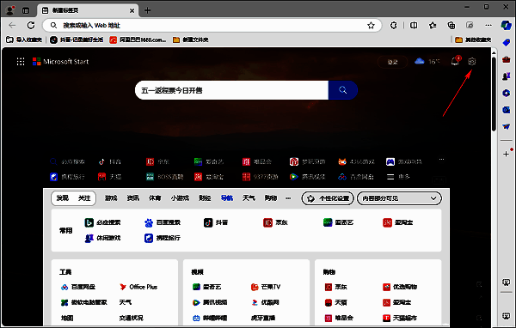Open the blue tag shopping sidebar icon
516x328 pixels.
point(507,43)
